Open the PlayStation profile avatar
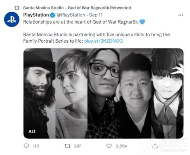190x155 pixels. [9, 19]
